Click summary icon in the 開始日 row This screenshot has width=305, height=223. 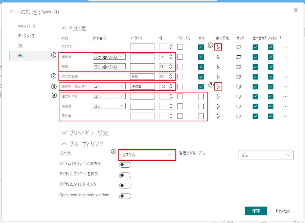[x=239, y=57]
